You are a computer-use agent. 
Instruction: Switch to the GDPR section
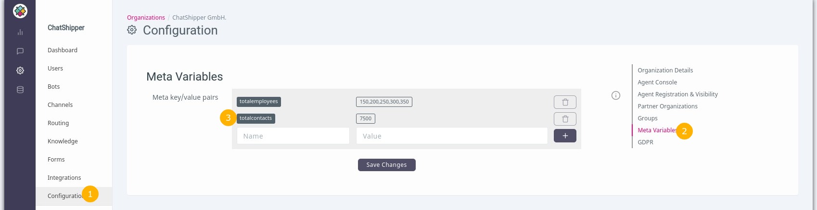point(645,142)
